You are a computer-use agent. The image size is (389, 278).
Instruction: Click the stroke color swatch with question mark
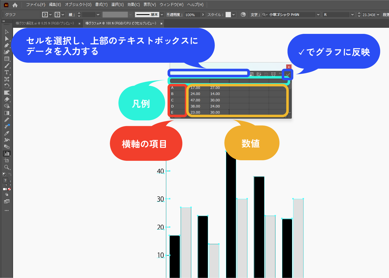pos(57,14)
